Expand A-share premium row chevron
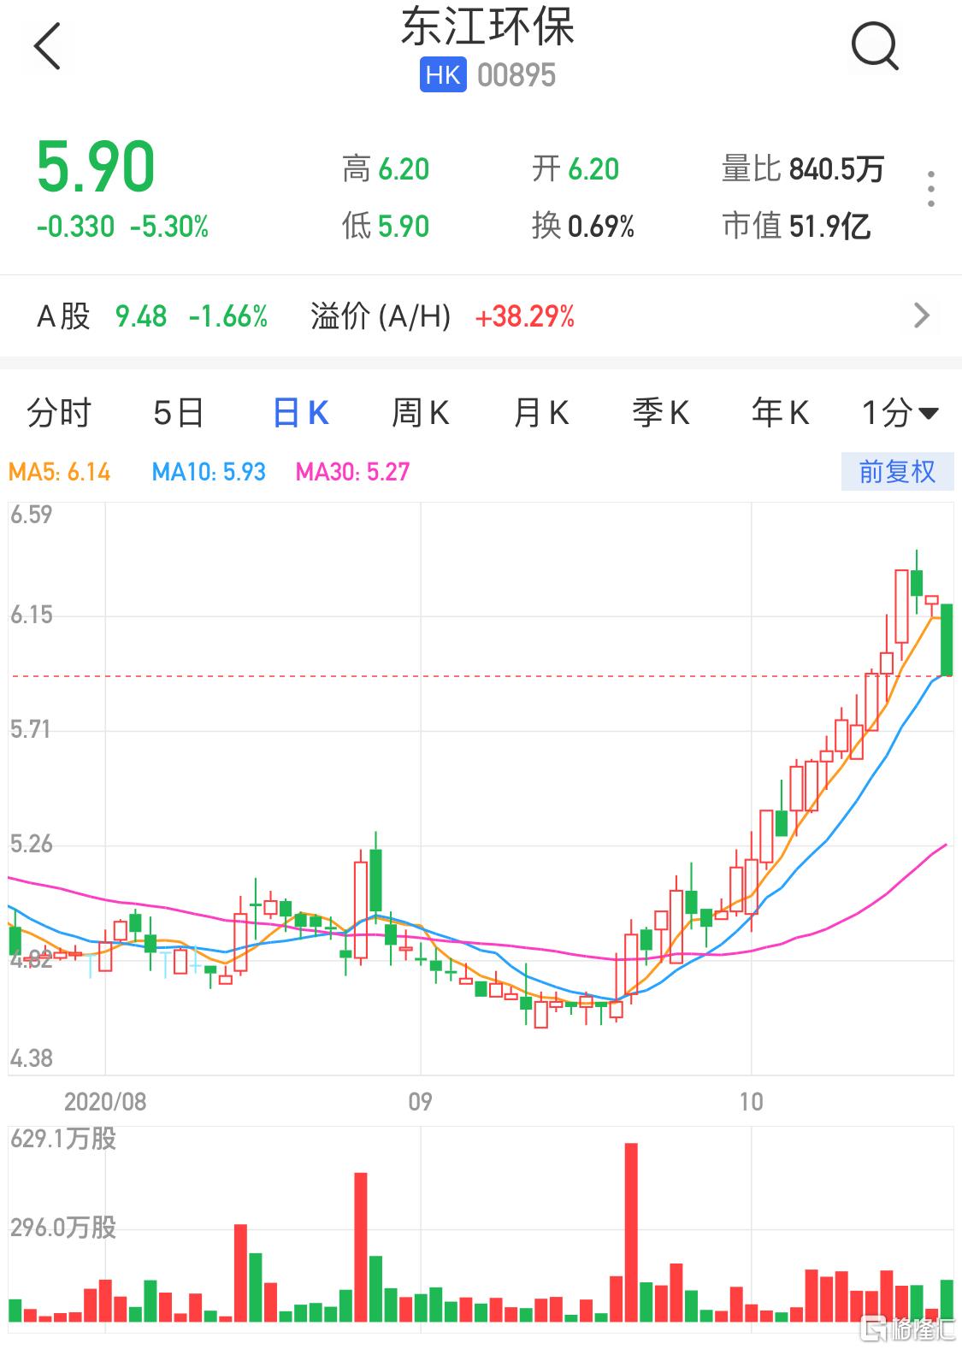 (921, 315)
